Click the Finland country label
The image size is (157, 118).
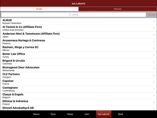[6, 104]
